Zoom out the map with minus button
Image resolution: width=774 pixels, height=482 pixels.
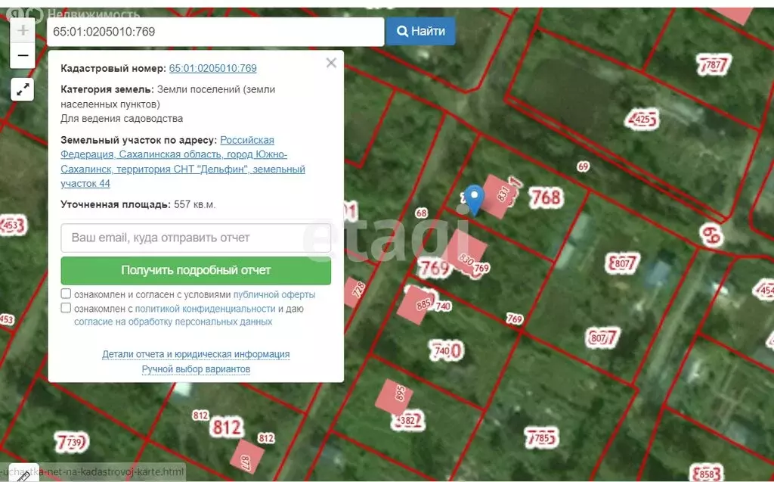23,55
